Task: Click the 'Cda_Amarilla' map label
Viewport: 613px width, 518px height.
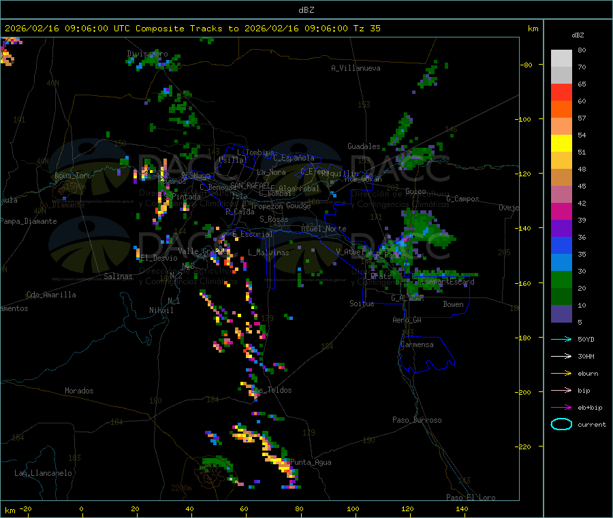Action: pos(51,295)
